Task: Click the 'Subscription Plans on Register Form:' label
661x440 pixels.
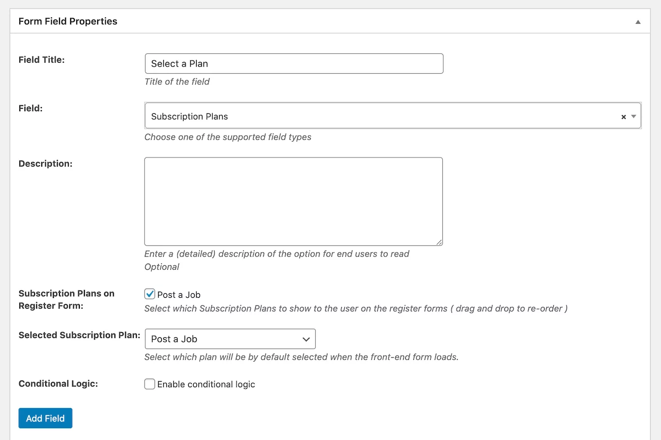Action: tap(67, 300)
